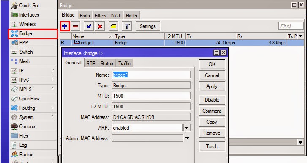Click the Remove button in dialog
Image resolution: width=307 pixels, height=163 pixels.
pos(212,133)
